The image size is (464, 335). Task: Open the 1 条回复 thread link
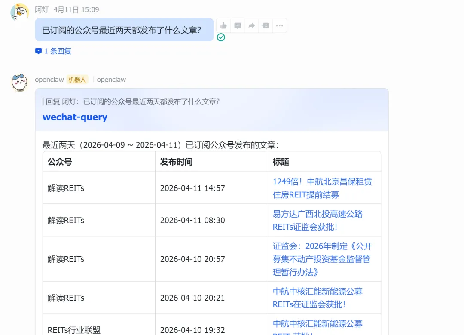tap(54, 51)
